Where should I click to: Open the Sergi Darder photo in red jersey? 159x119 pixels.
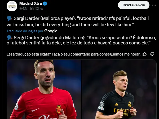point(44,89)
